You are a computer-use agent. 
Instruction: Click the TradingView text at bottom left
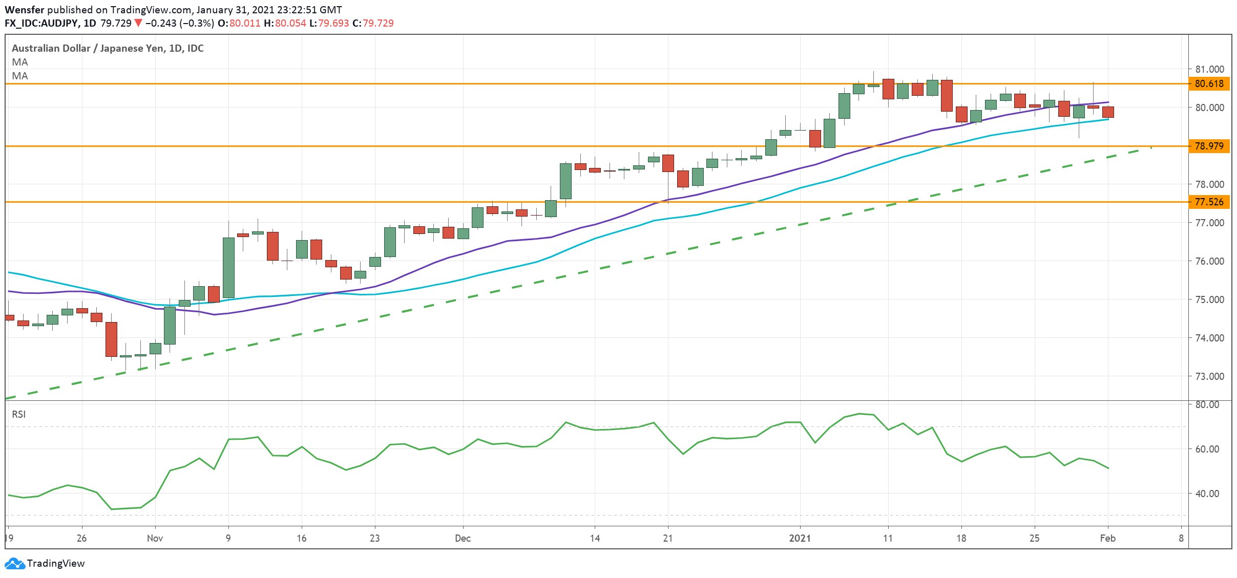(55, 563)
